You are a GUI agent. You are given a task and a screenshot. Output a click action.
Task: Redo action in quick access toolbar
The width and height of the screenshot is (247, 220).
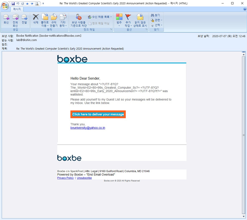coord(22,4)
